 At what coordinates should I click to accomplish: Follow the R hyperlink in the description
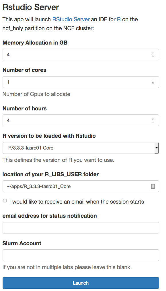[119, 19]
